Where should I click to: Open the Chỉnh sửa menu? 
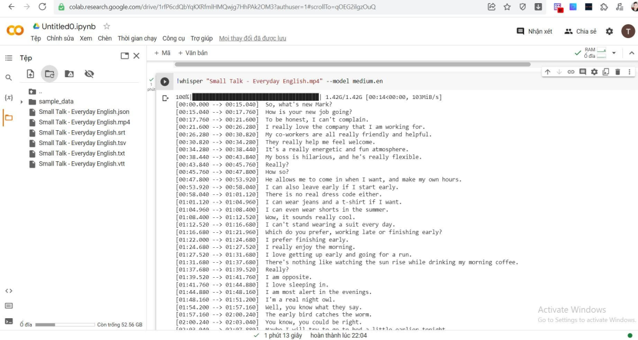click(60, 38)
